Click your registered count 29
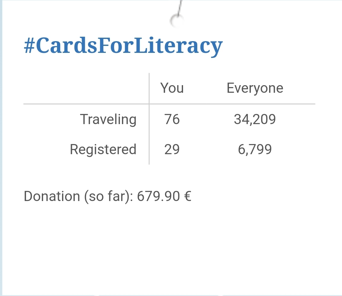This screenshot has height=296, width=342. click(172, 149)
